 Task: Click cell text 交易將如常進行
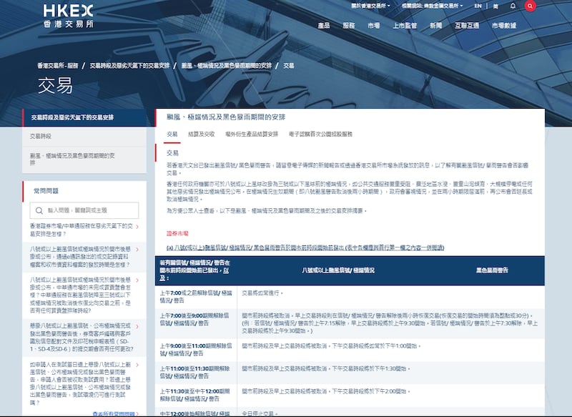click(262, 293)
